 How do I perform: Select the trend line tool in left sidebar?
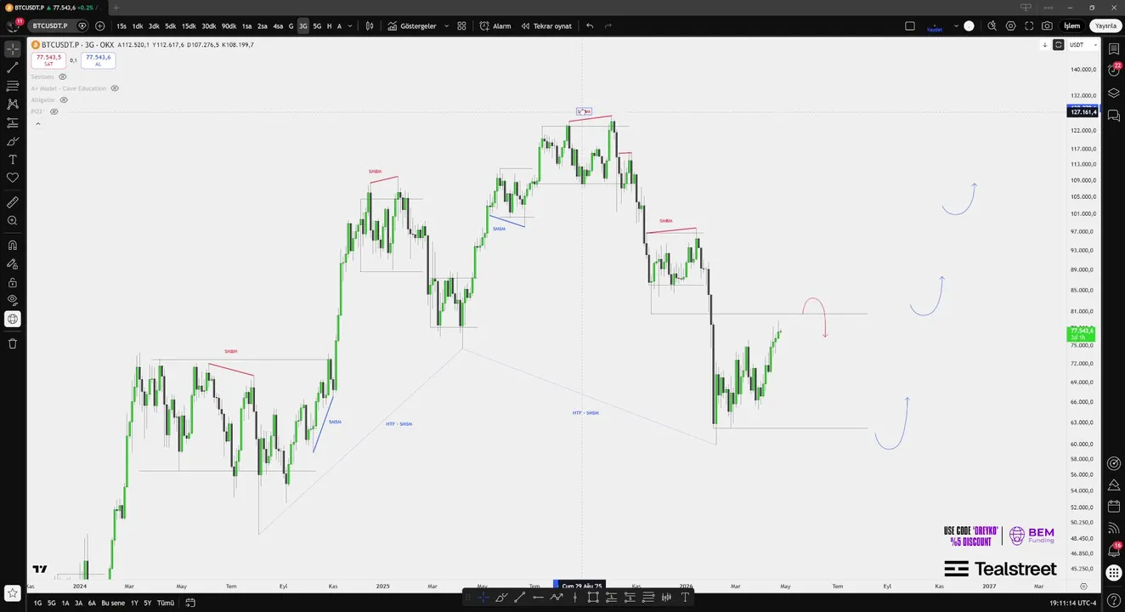pos(13,67)
